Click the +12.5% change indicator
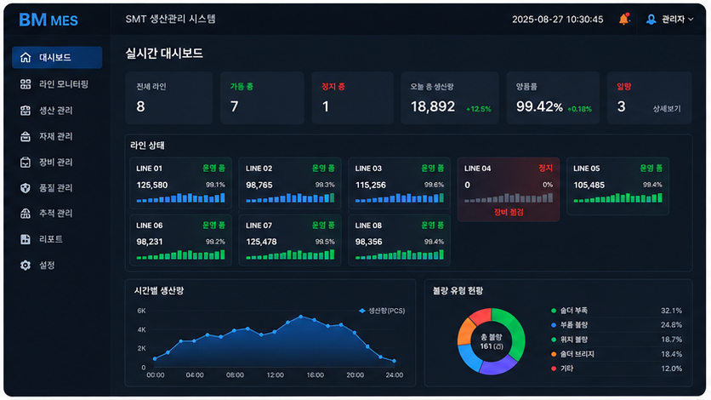Viewport: 711px width, 400px height. pyautogui.click(x=479, y=109)
